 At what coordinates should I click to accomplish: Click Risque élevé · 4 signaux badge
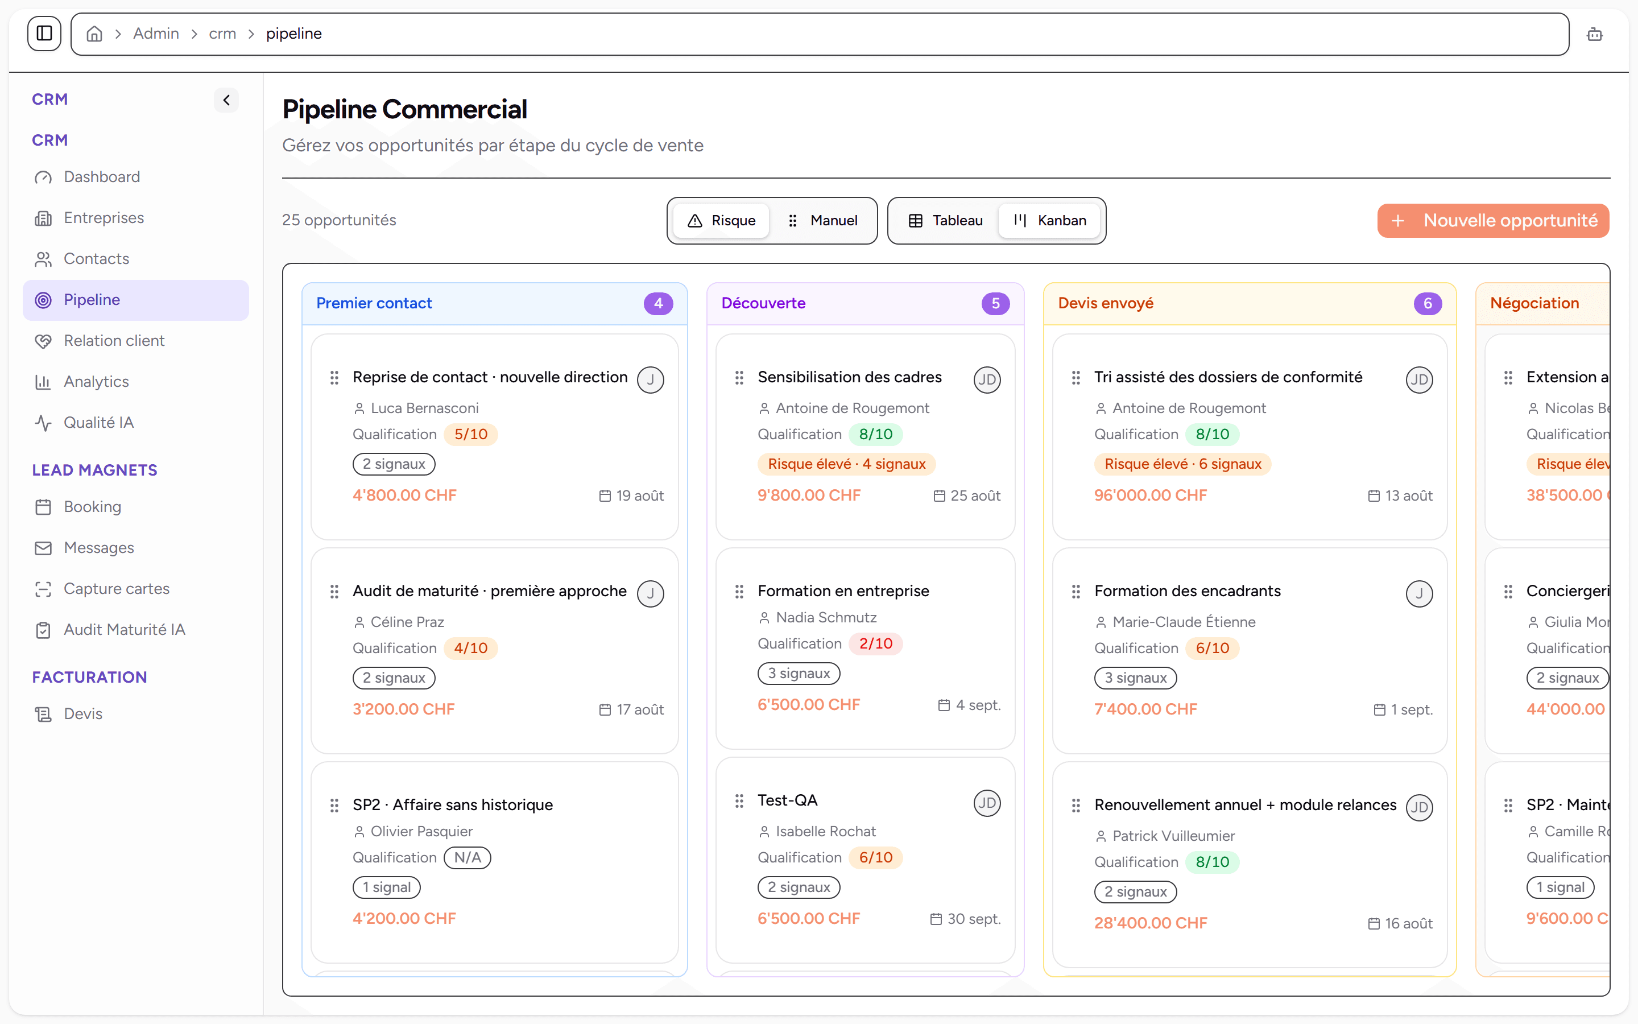point(847,464)
